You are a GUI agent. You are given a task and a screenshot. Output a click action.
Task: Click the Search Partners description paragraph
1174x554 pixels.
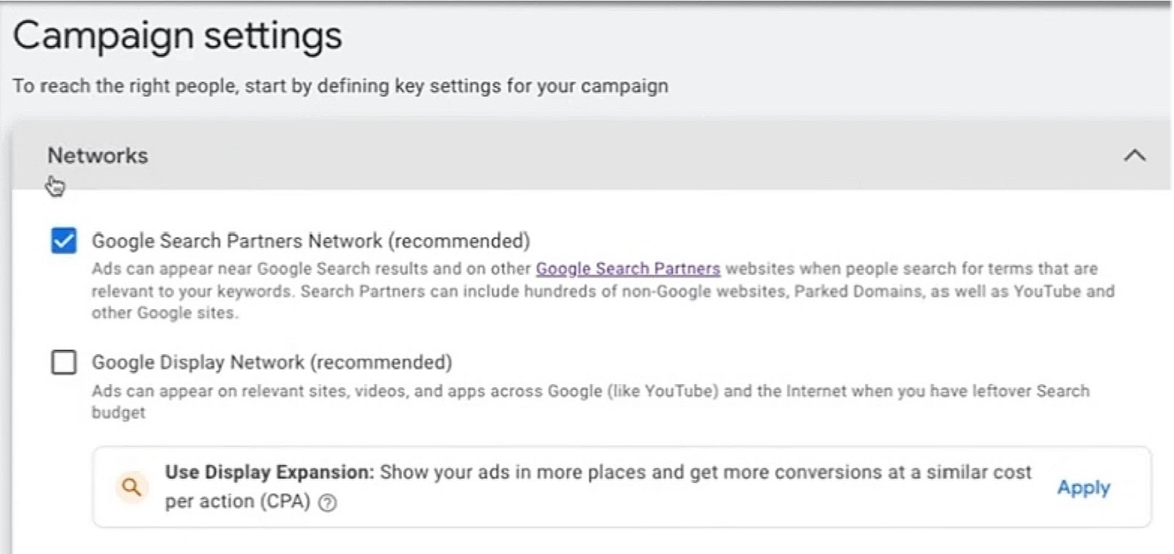coord(602,291)
